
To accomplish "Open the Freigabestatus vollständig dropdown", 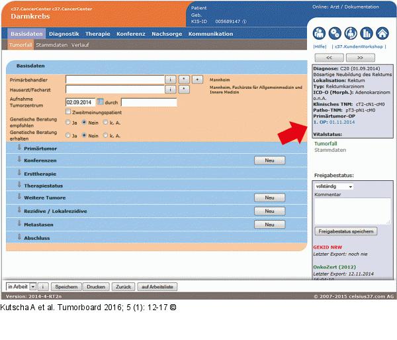I will coord(334,186).
